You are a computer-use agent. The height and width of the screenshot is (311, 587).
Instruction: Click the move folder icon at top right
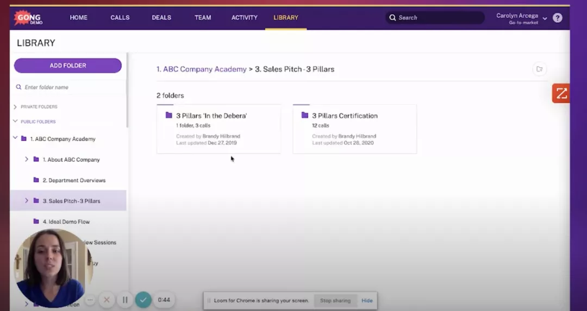click(x=540, y=69)
